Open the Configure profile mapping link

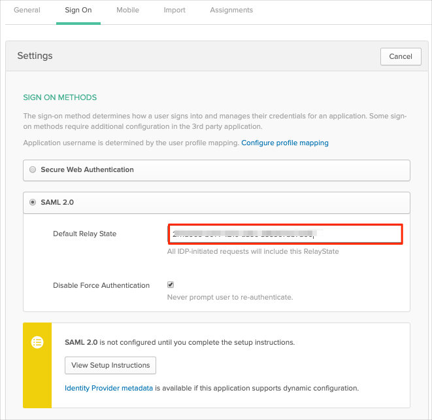(x=285, y=143)
